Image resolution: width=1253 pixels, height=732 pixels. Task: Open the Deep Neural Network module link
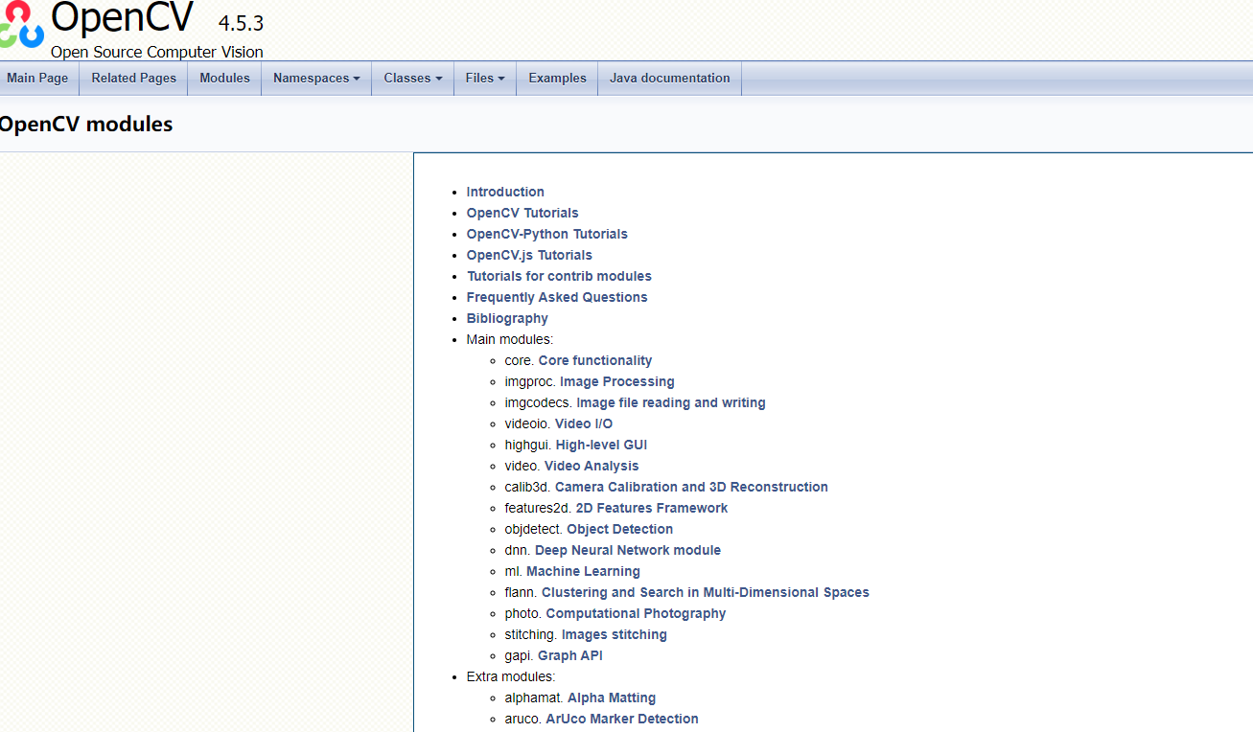(x=628, y=550)
